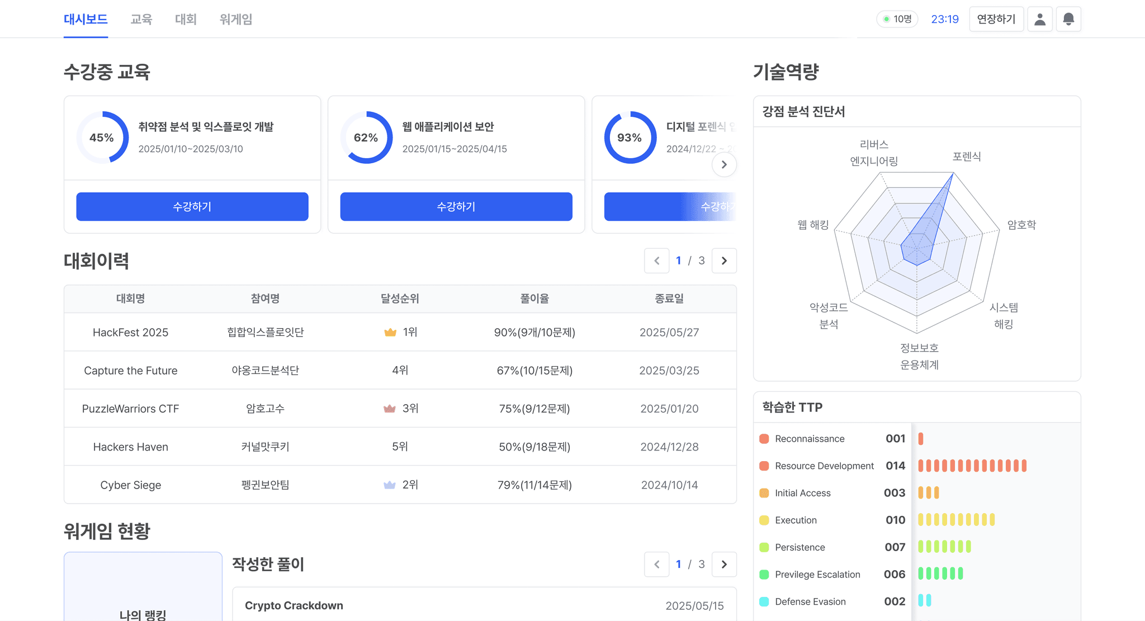The width and height of the screenshot is (1145, 621).
Task: Click the Initial Access color dot
Action: 764,493
